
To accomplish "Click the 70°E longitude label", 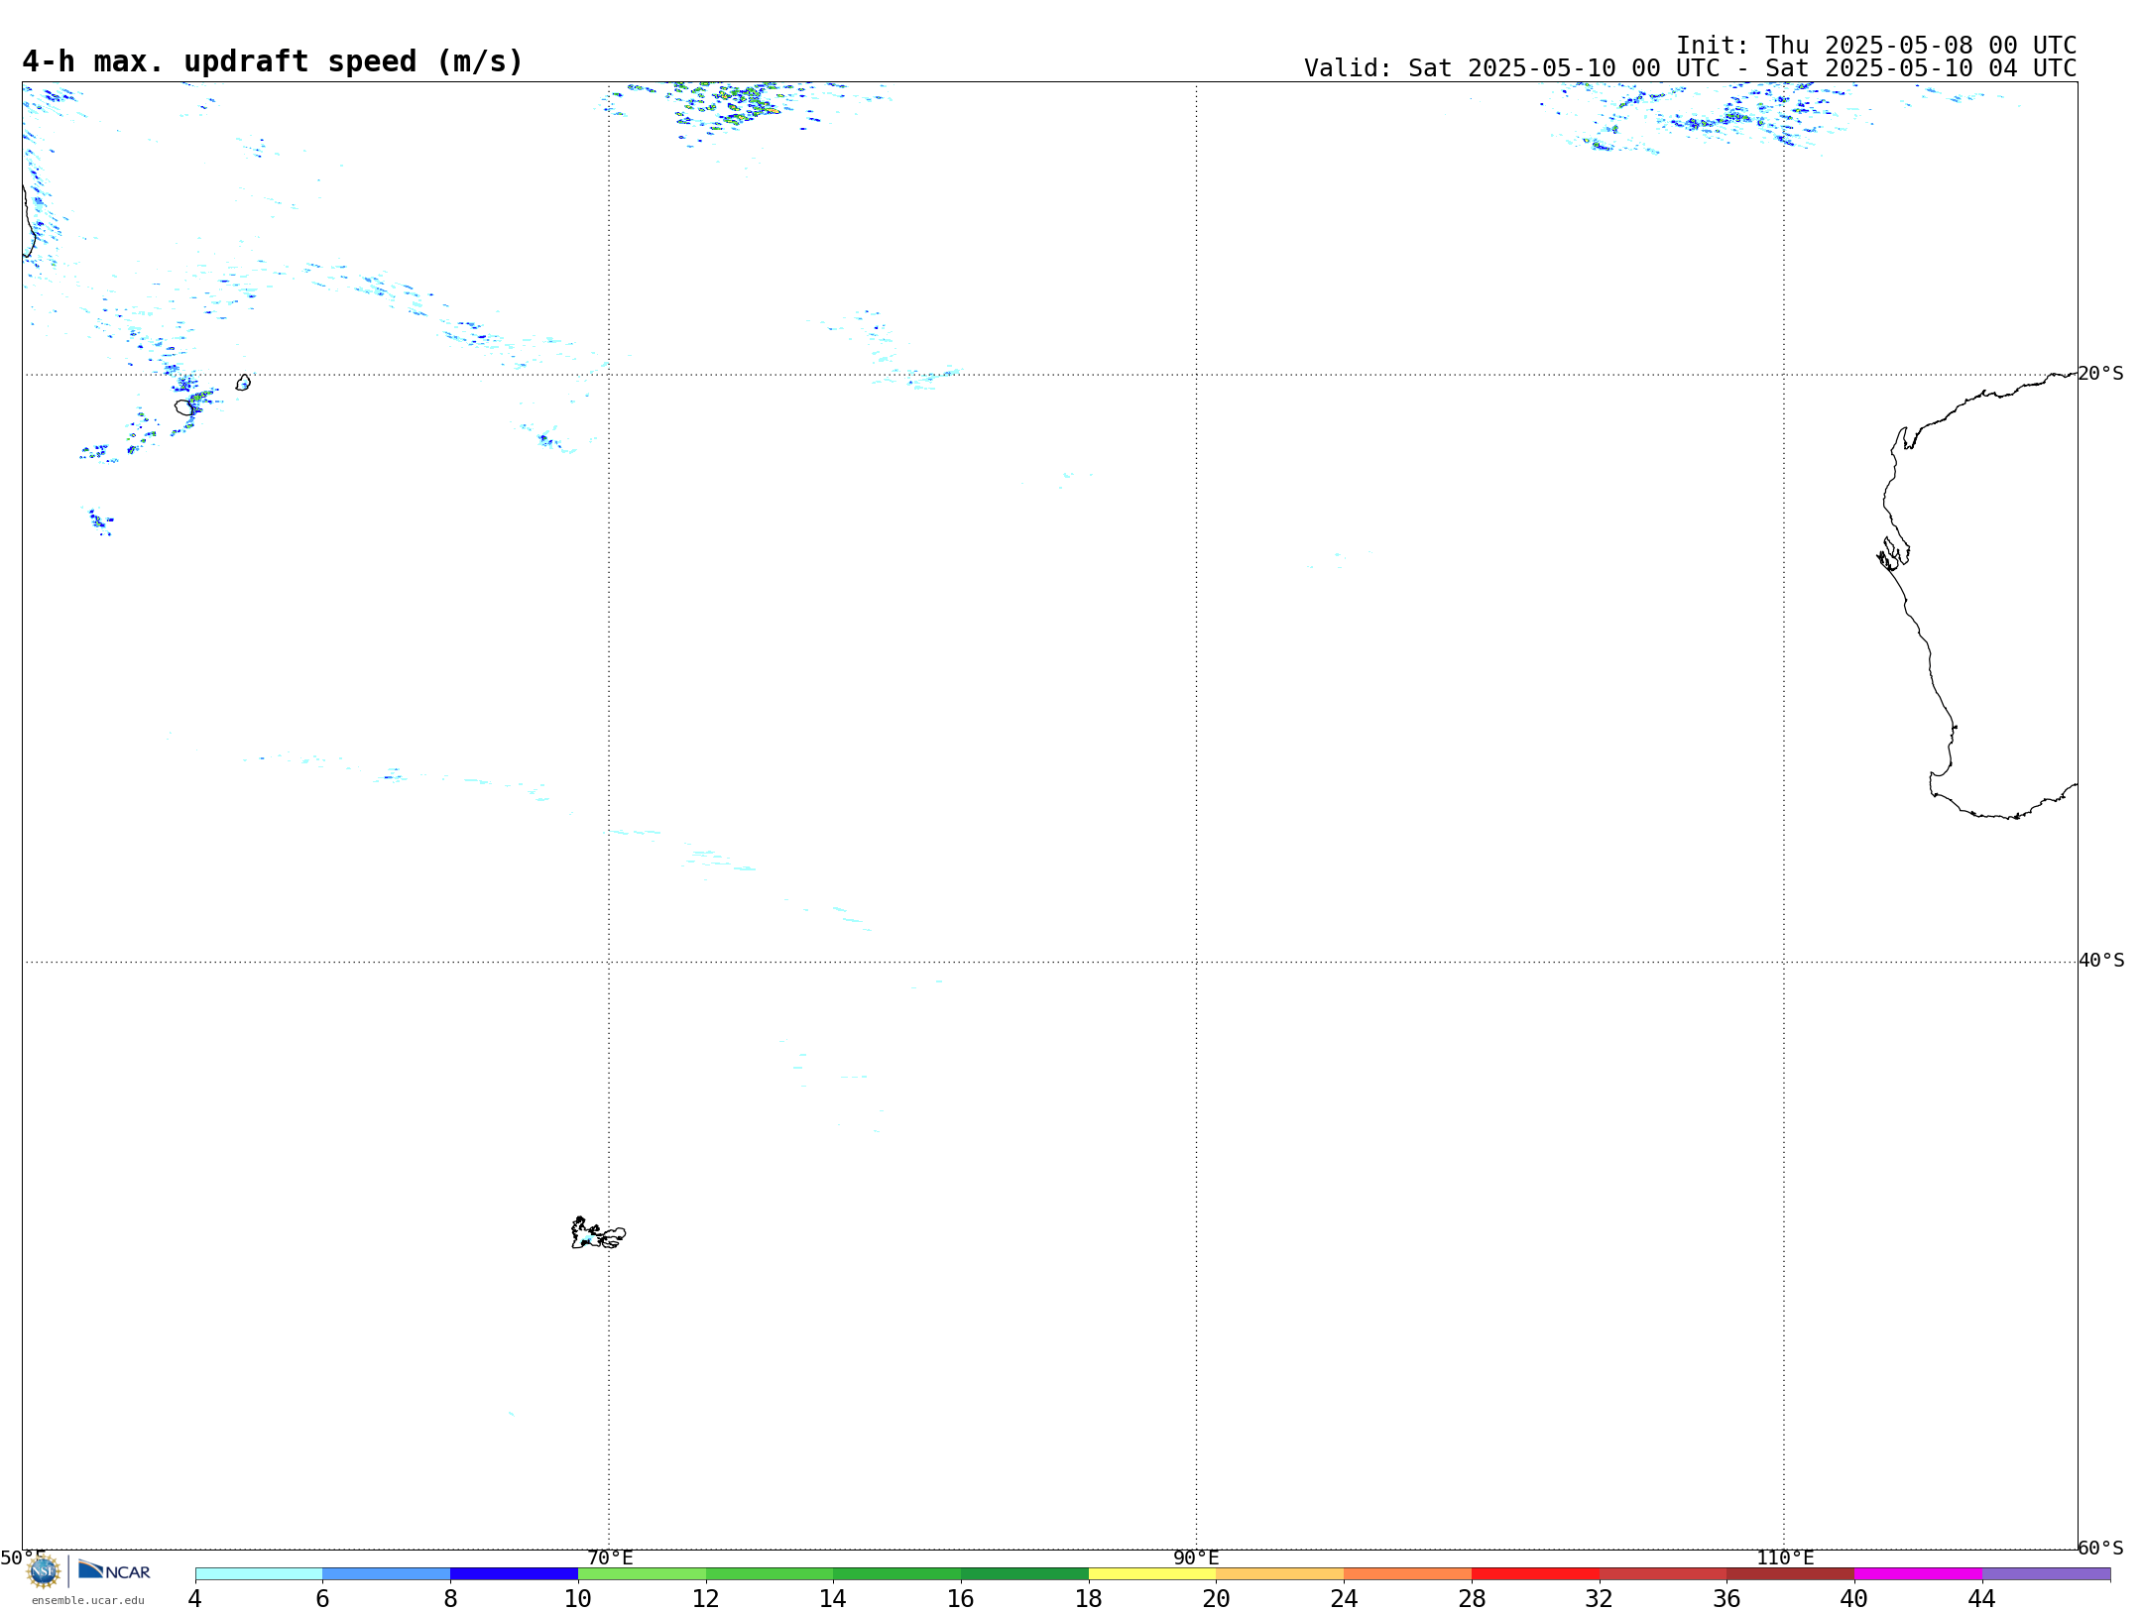I will tap(610, 1557).
